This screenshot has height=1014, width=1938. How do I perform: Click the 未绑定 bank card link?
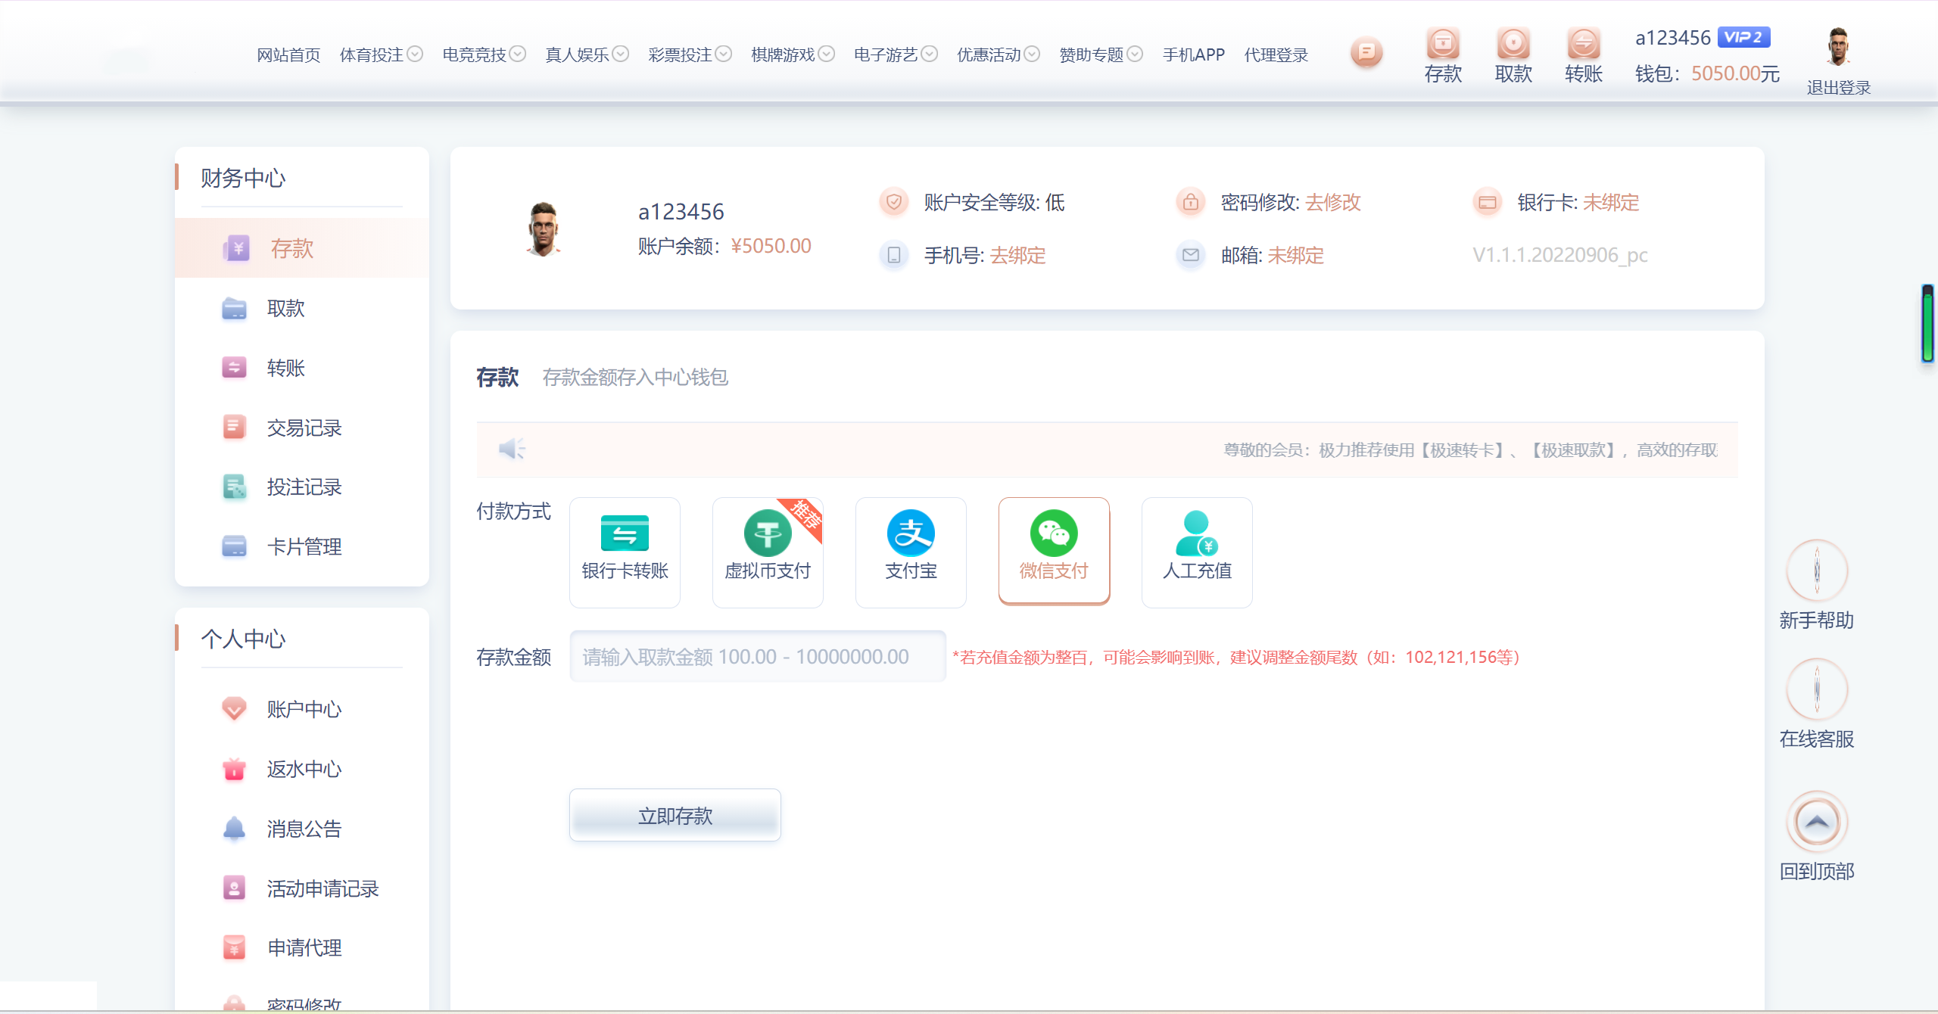click(1611, 202)
